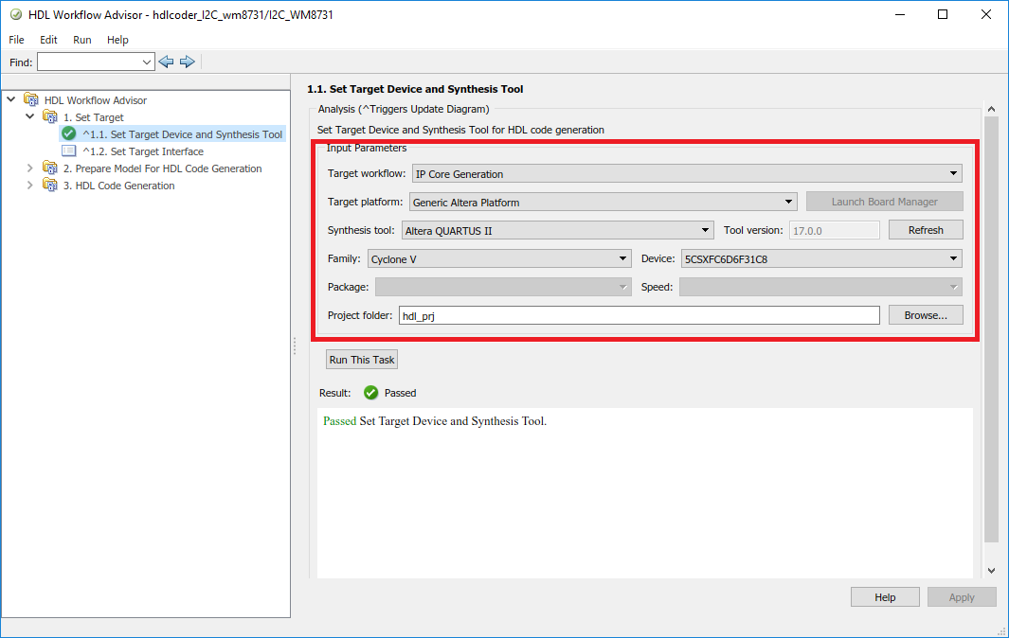Viewport: 1009px width, 638px height.
Task: Click the Apply button
Action: point(962,597)
